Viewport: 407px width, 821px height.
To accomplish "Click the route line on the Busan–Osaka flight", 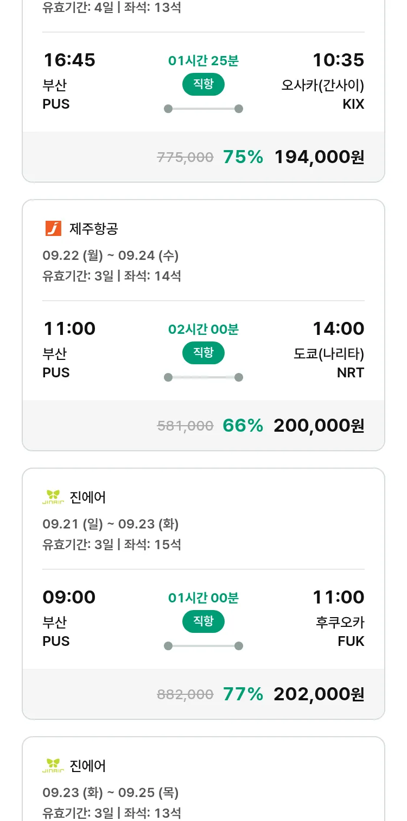I will click(203, 109).
